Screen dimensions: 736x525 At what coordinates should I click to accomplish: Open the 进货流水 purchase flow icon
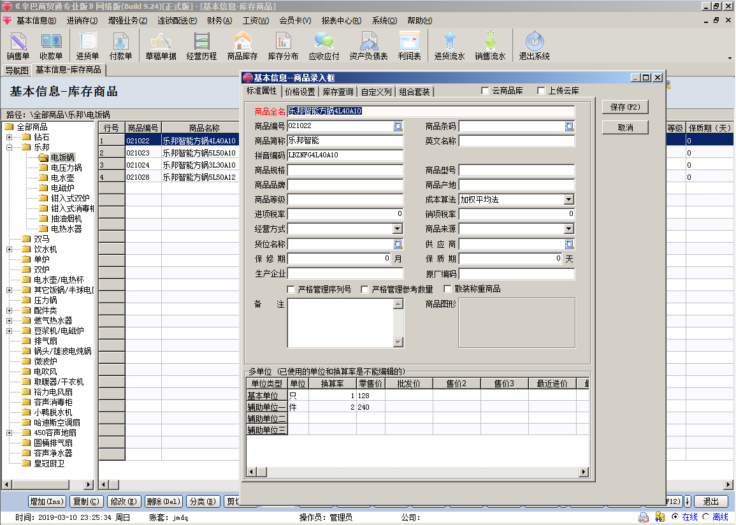click(449, 47)
